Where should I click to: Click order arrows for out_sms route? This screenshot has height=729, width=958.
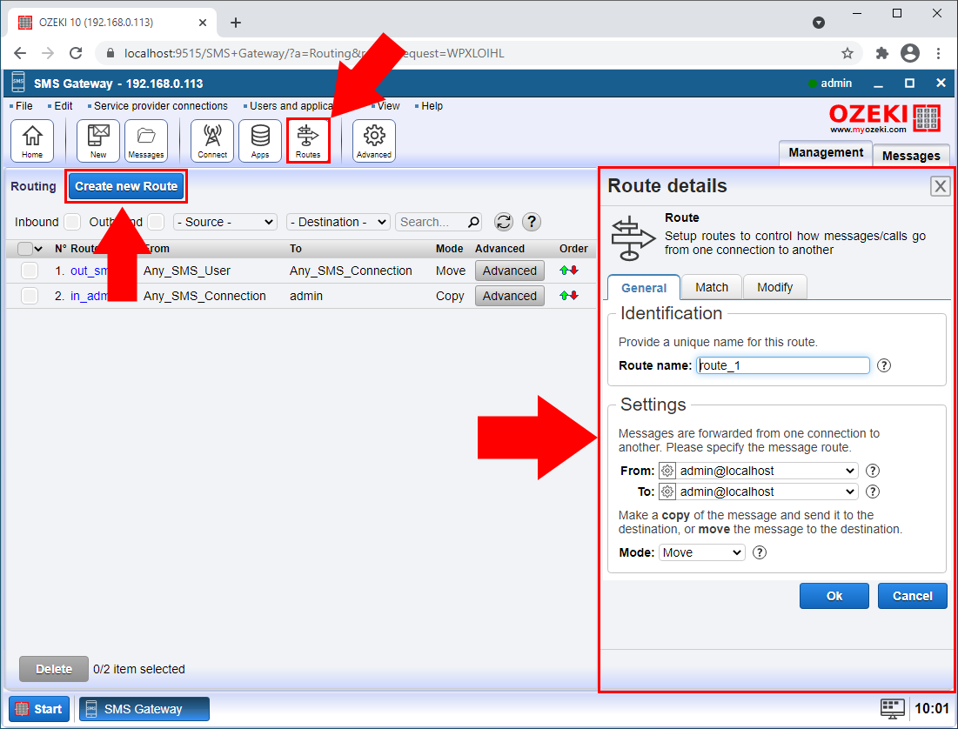(569, 270)
